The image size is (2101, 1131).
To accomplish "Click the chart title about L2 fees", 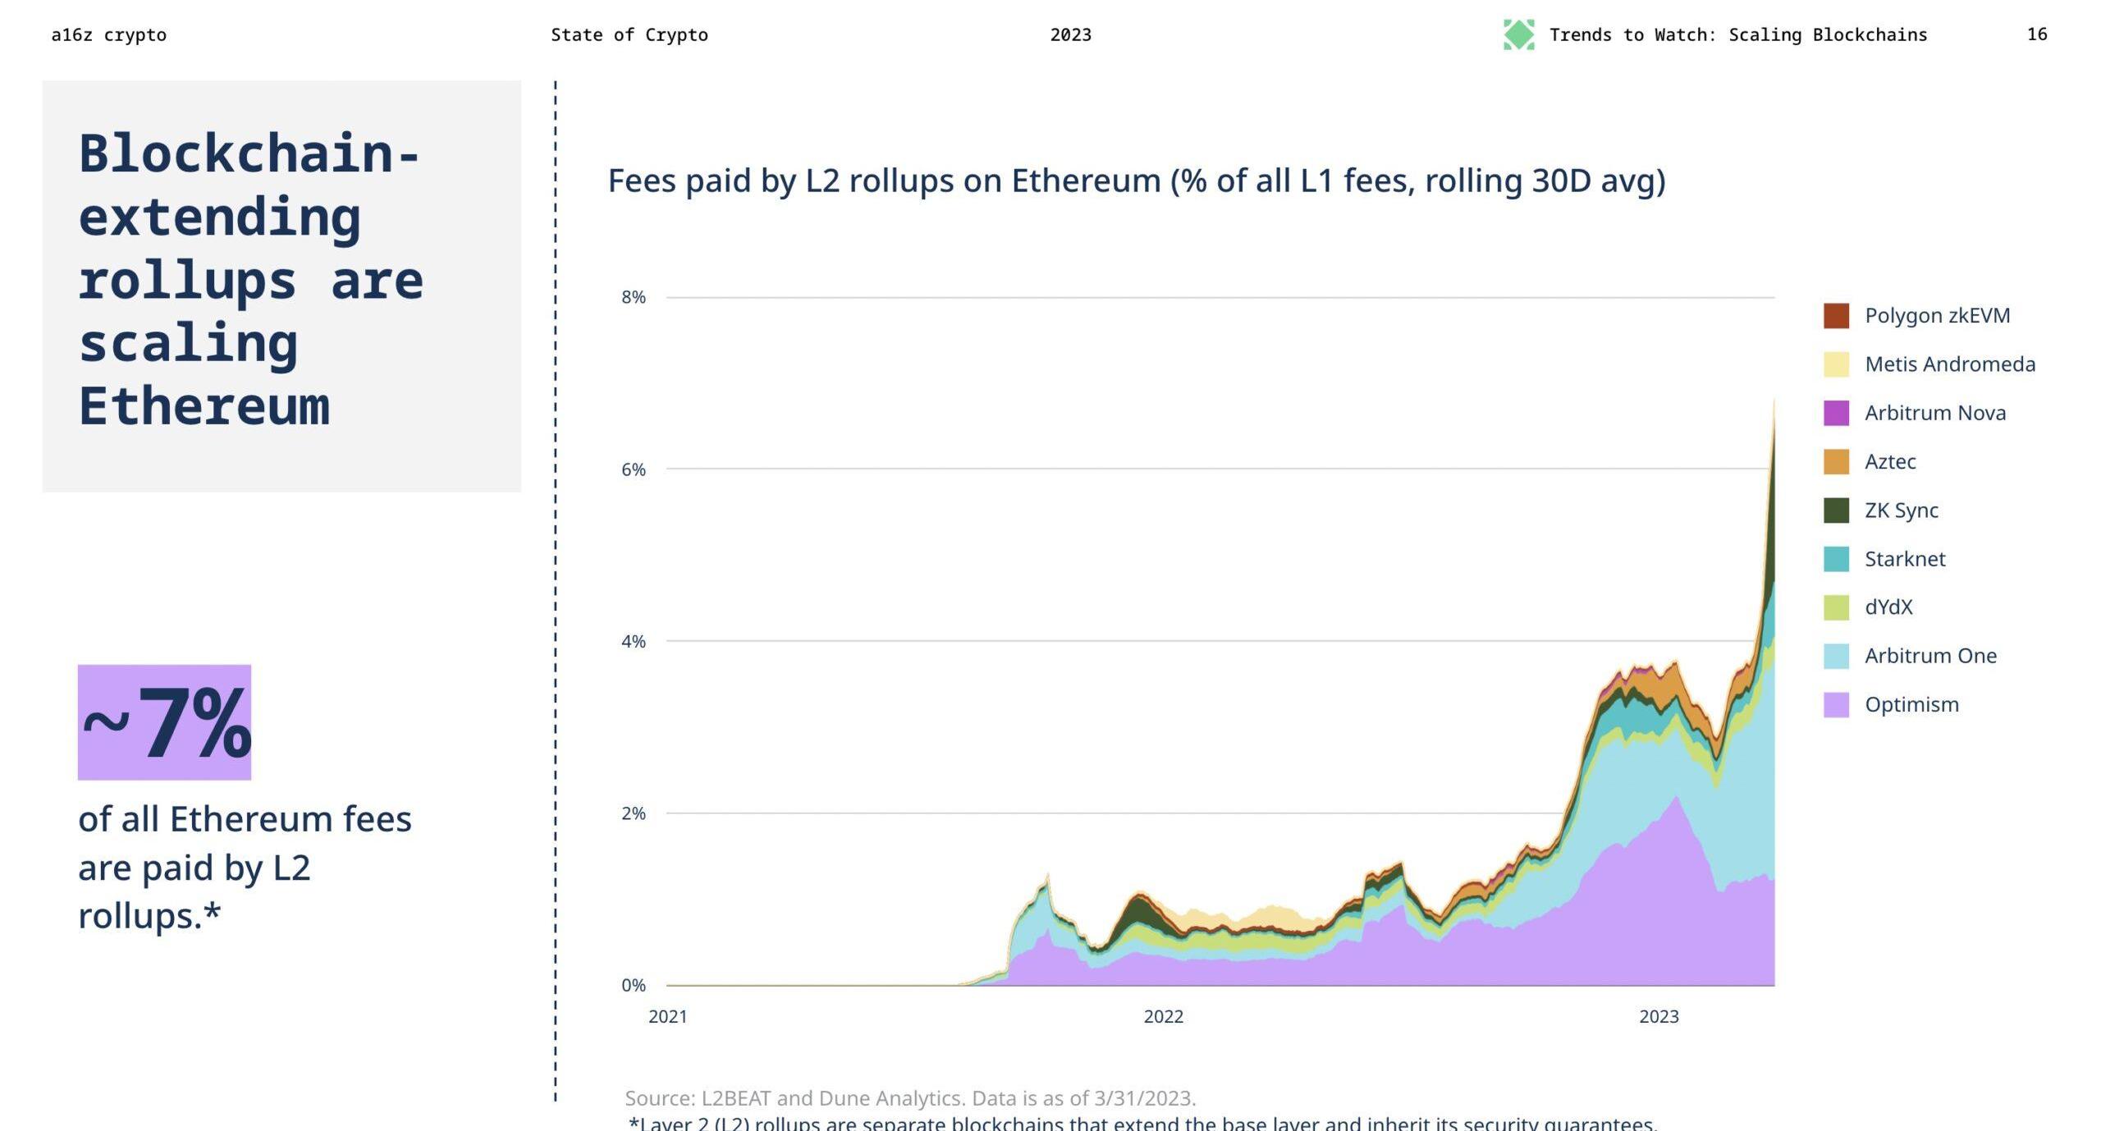I will tap(1136, 181).
